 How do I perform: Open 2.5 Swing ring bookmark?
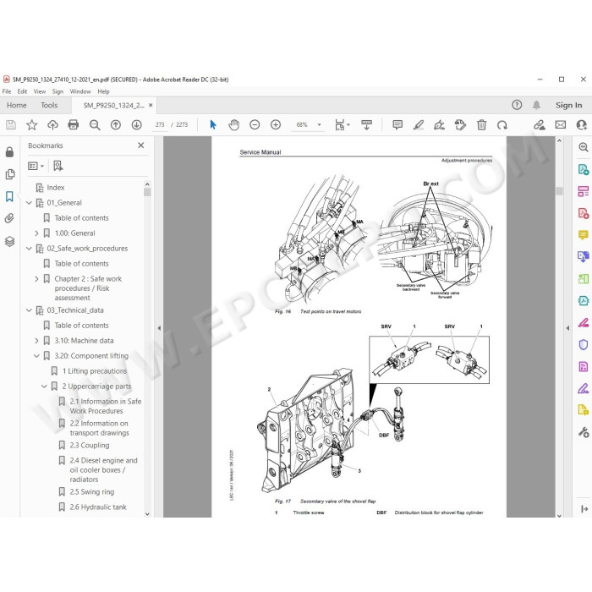pos(91,492)
